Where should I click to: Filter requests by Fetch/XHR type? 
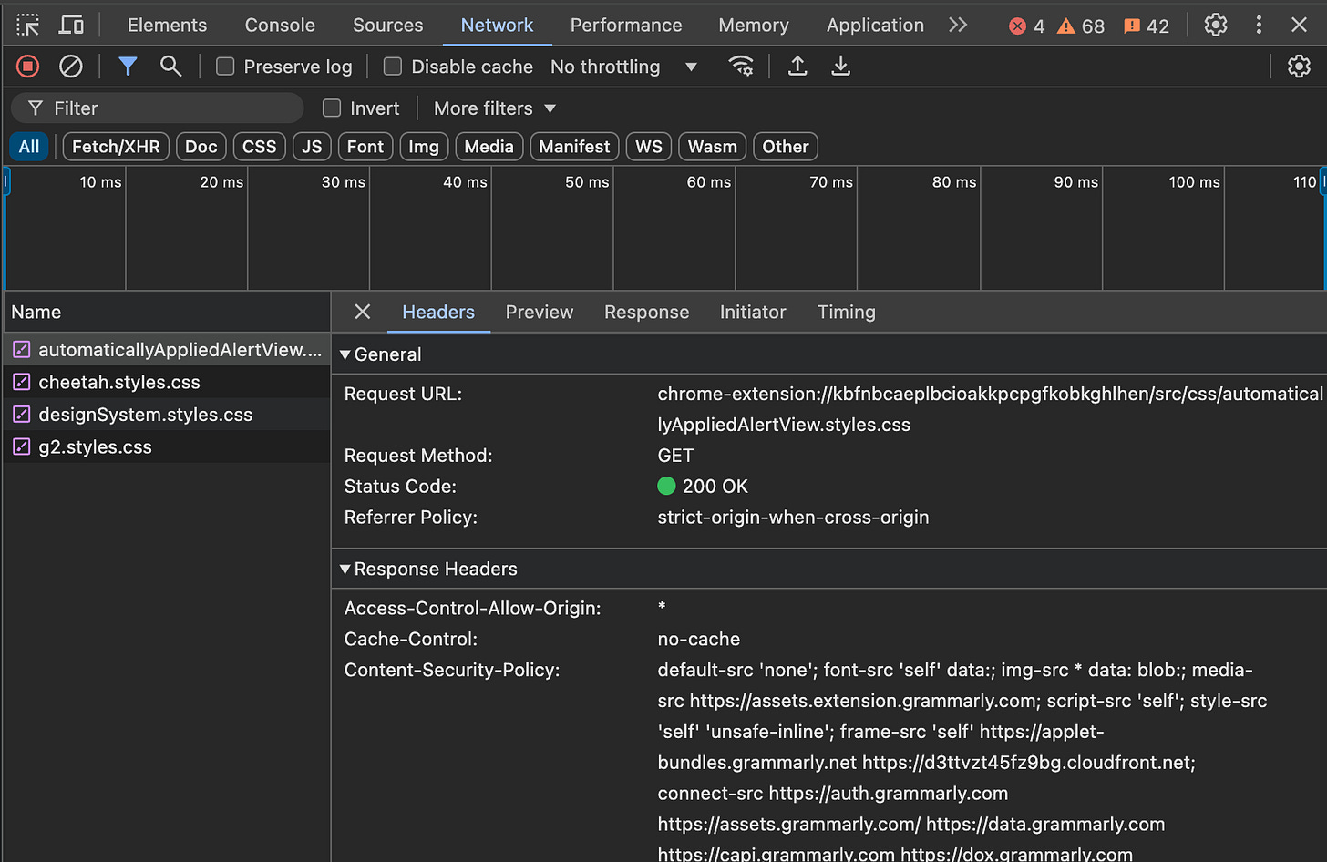(x=116, y=147)
